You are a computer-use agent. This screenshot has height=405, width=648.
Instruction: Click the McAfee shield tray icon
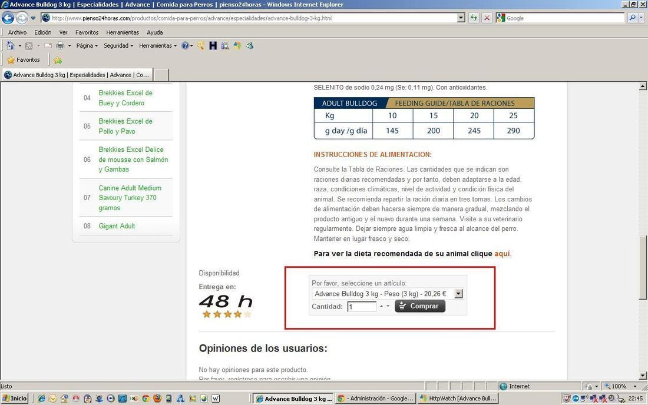[x=567, y=399]
